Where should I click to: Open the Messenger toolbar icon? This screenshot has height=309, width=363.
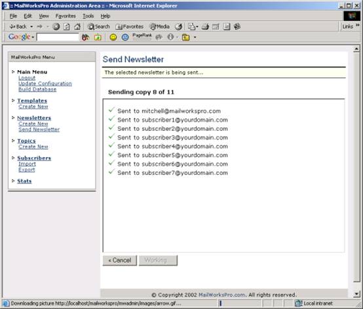(x=237, y=27)
